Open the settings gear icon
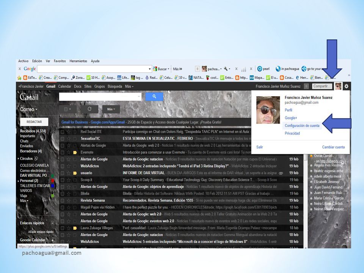This screenshot has width=364, height=273. [346, 86]
